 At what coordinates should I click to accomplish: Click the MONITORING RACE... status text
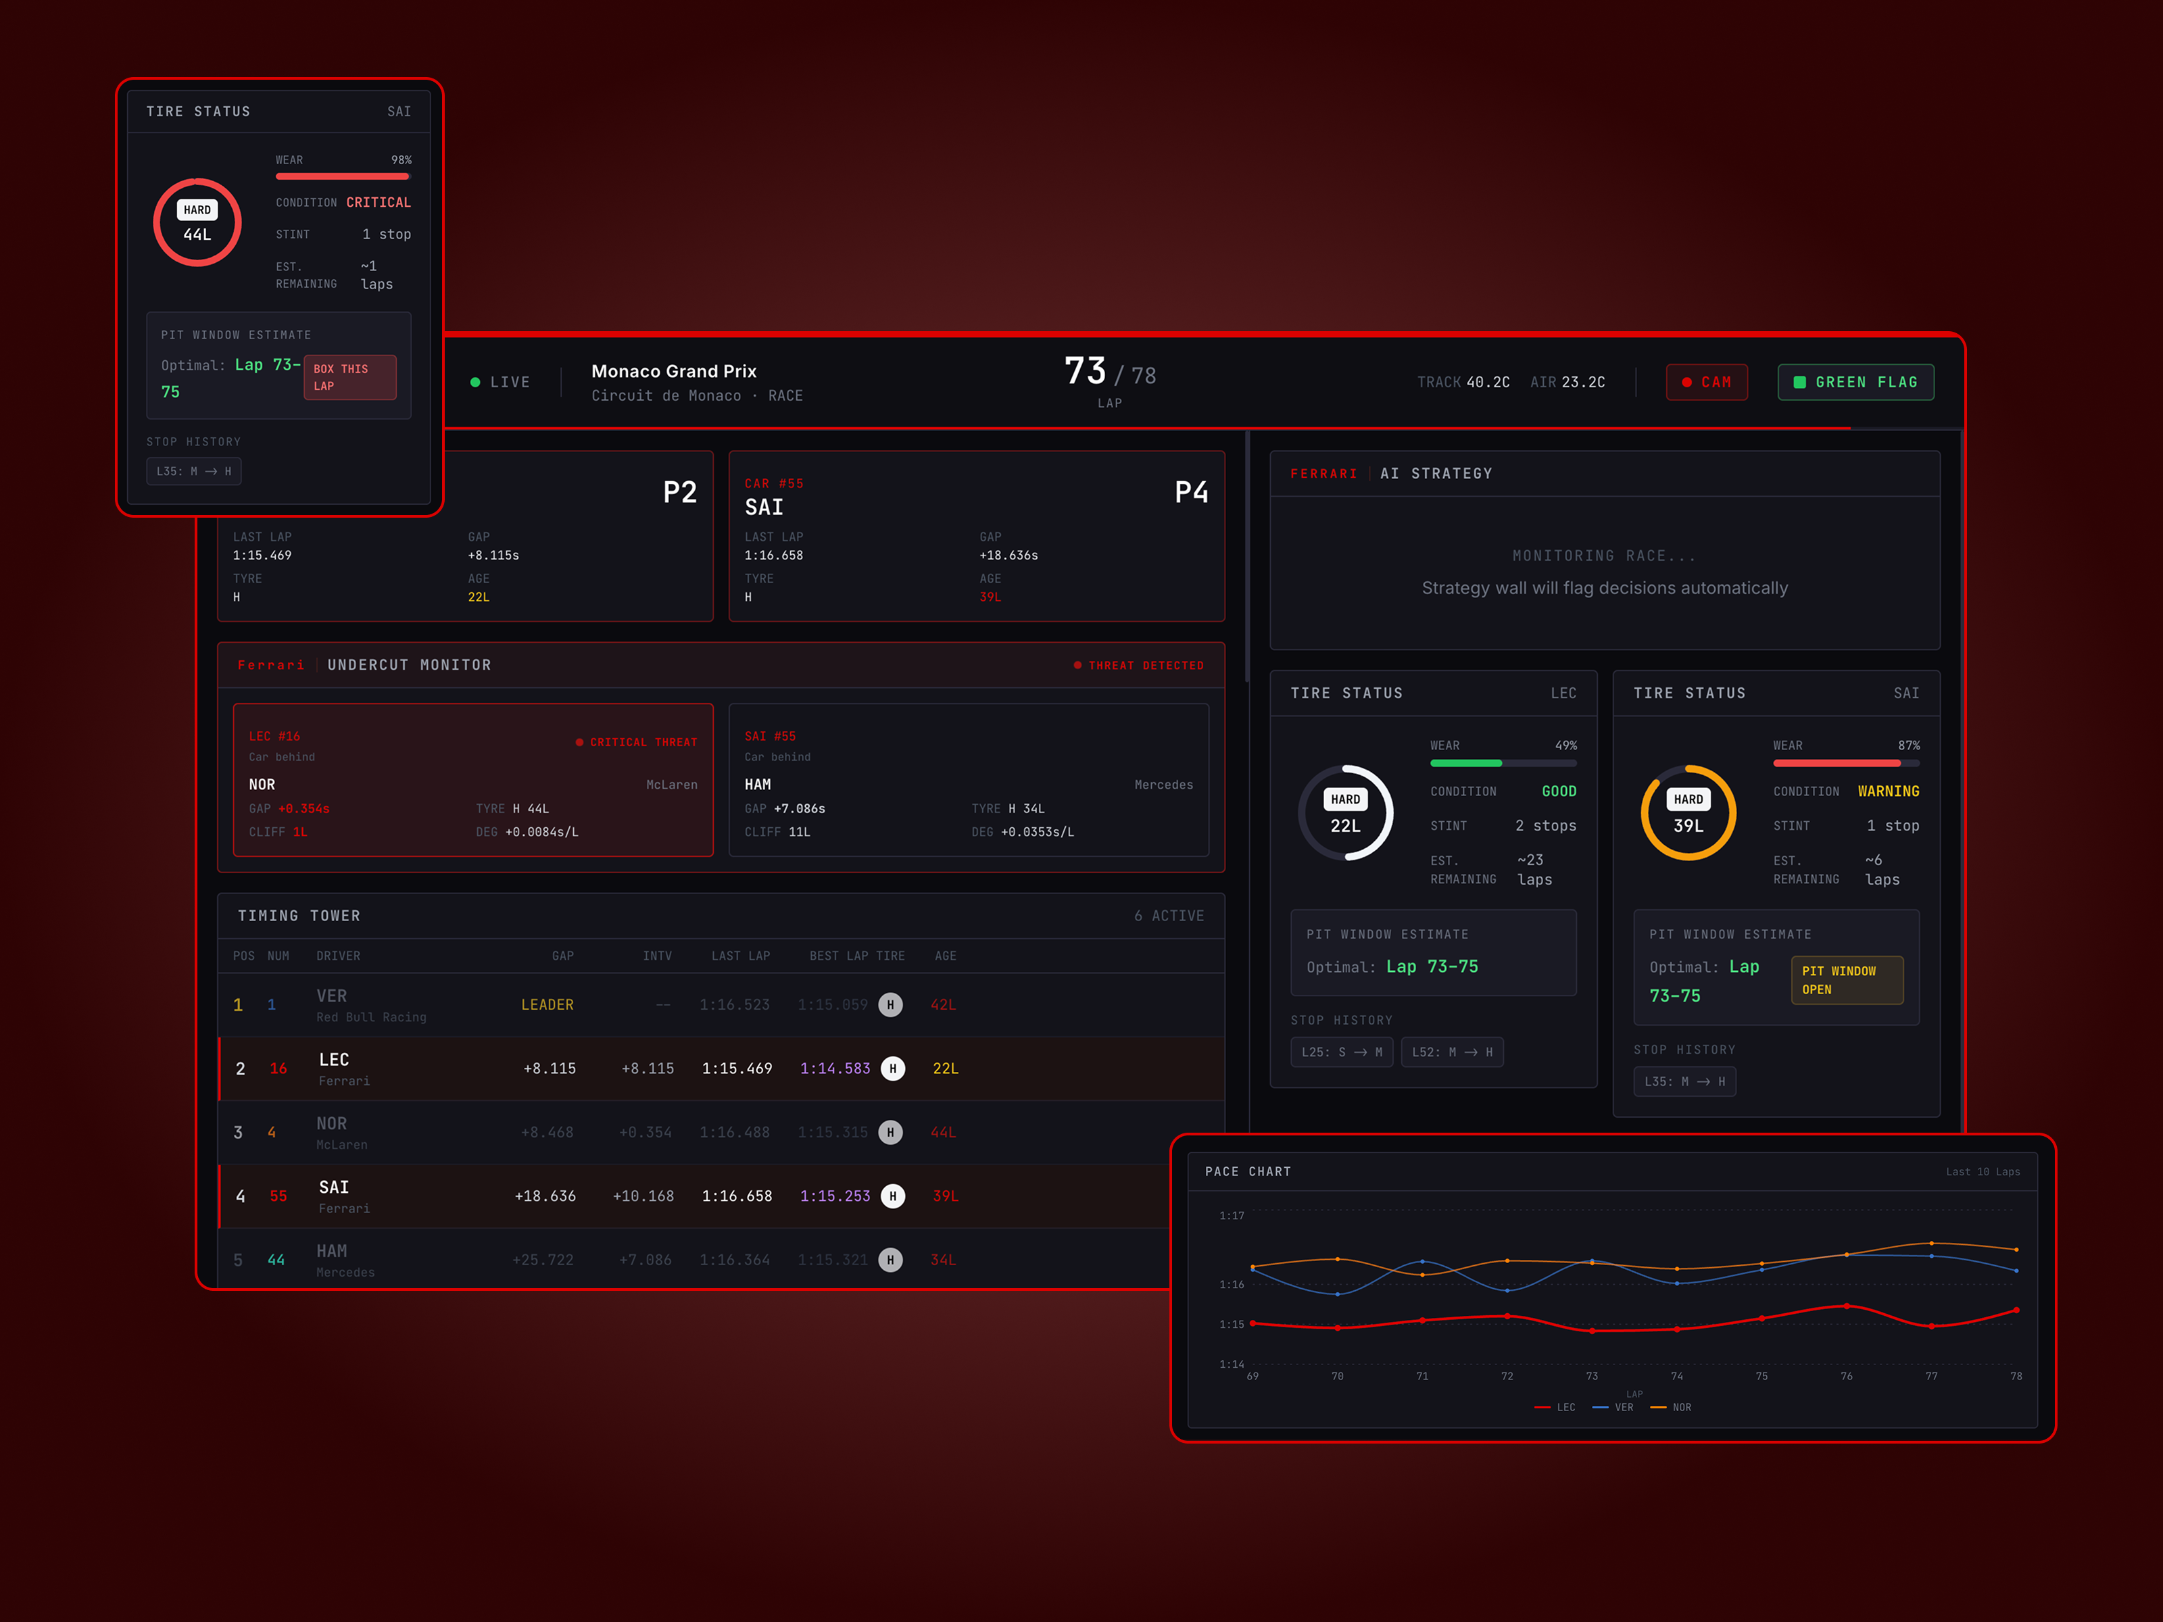[x=1605, y=556]
